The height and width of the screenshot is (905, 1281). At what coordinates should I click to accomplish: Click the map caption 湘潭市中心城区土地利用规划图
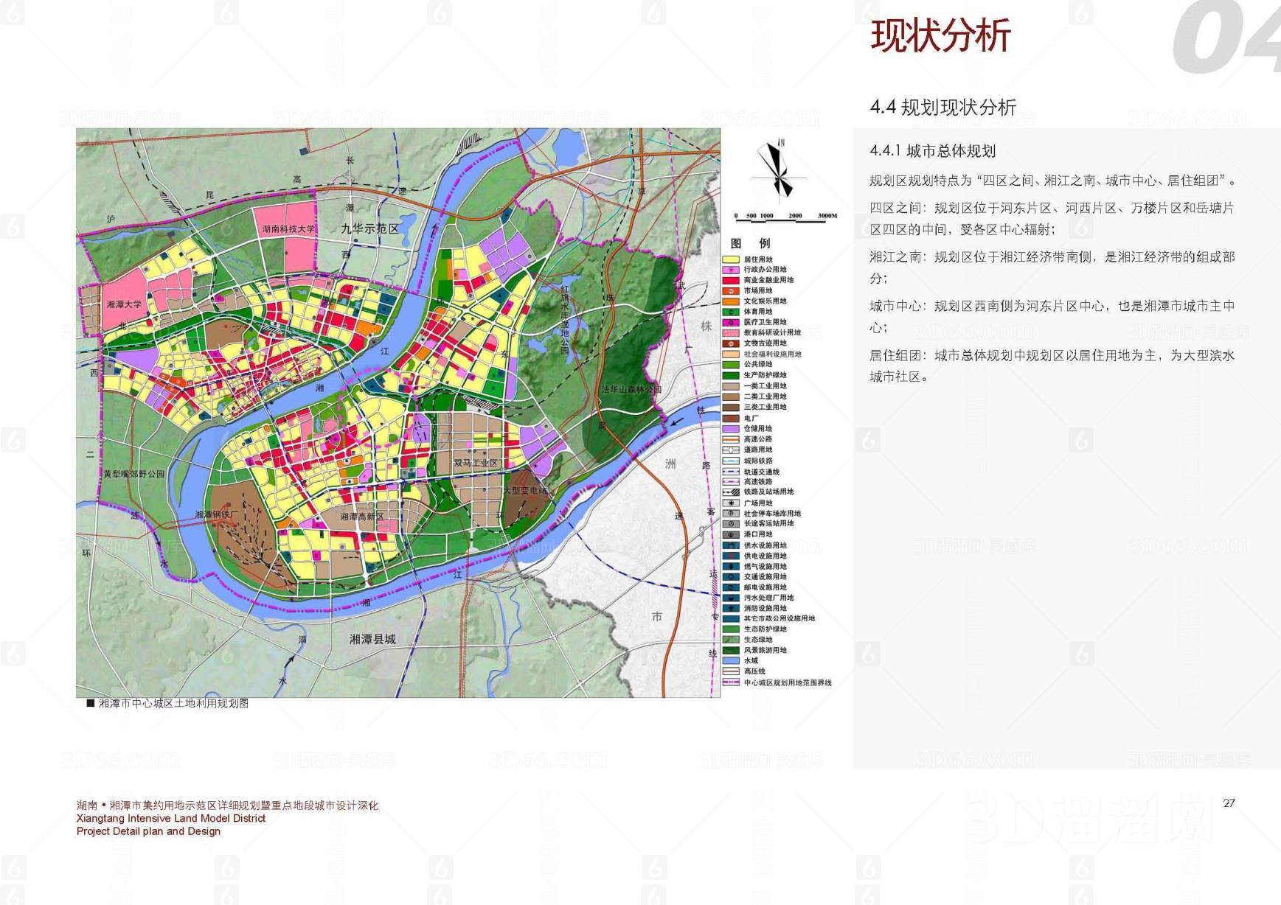[x=174, y=704]
